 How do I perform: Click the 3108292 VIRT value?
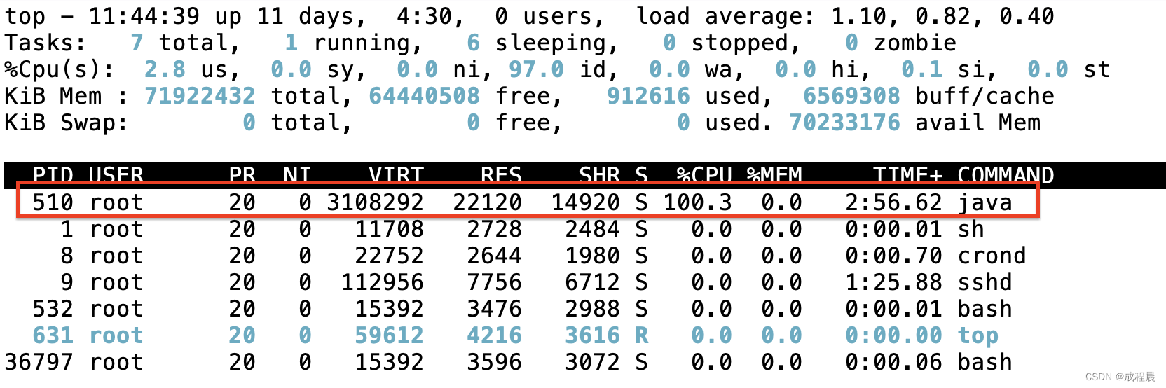[x=375, y=202]
